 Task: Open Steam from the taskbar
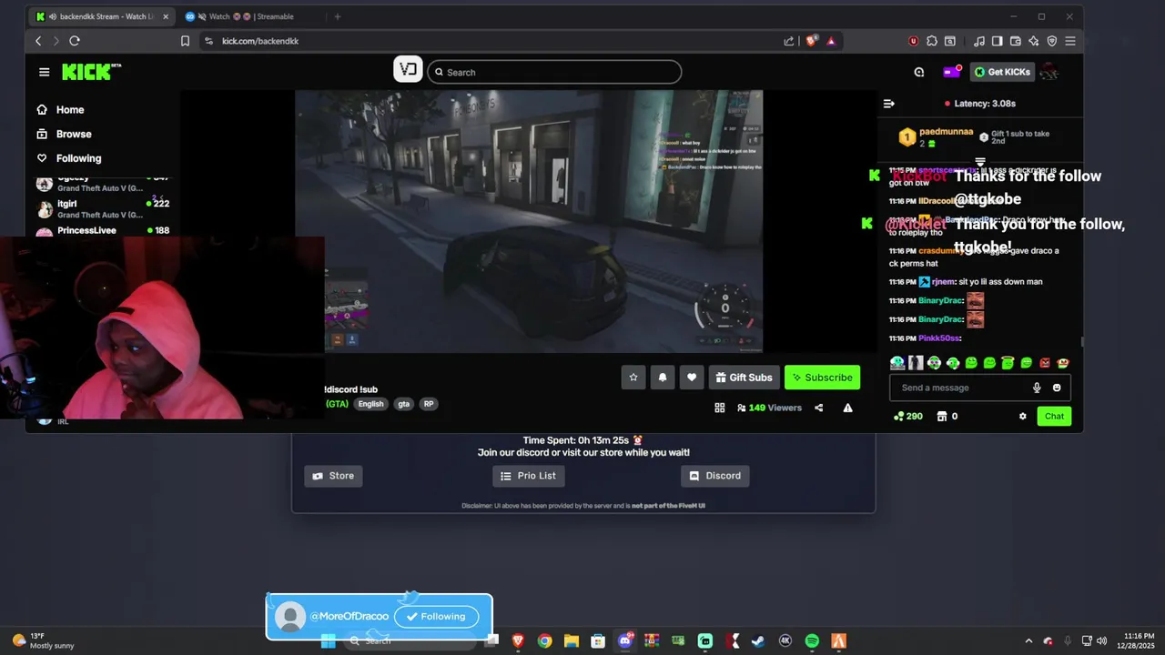coord(758,640)
